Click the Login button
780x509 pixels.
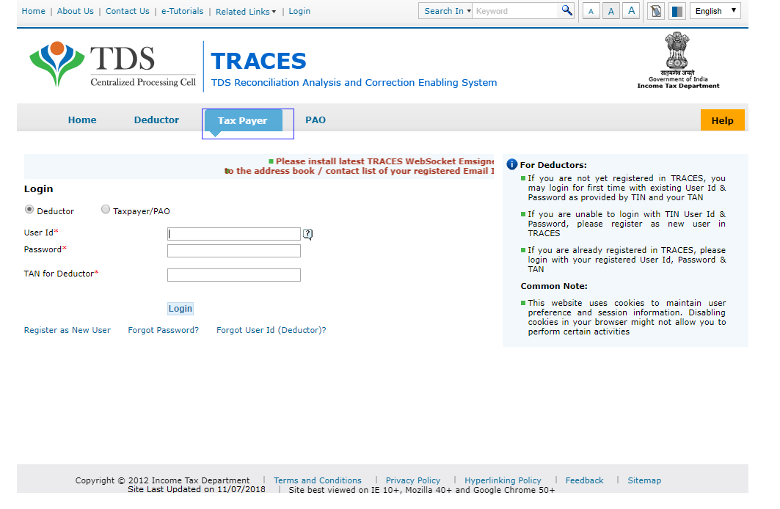pyautogui.click(x=180, y=308)
